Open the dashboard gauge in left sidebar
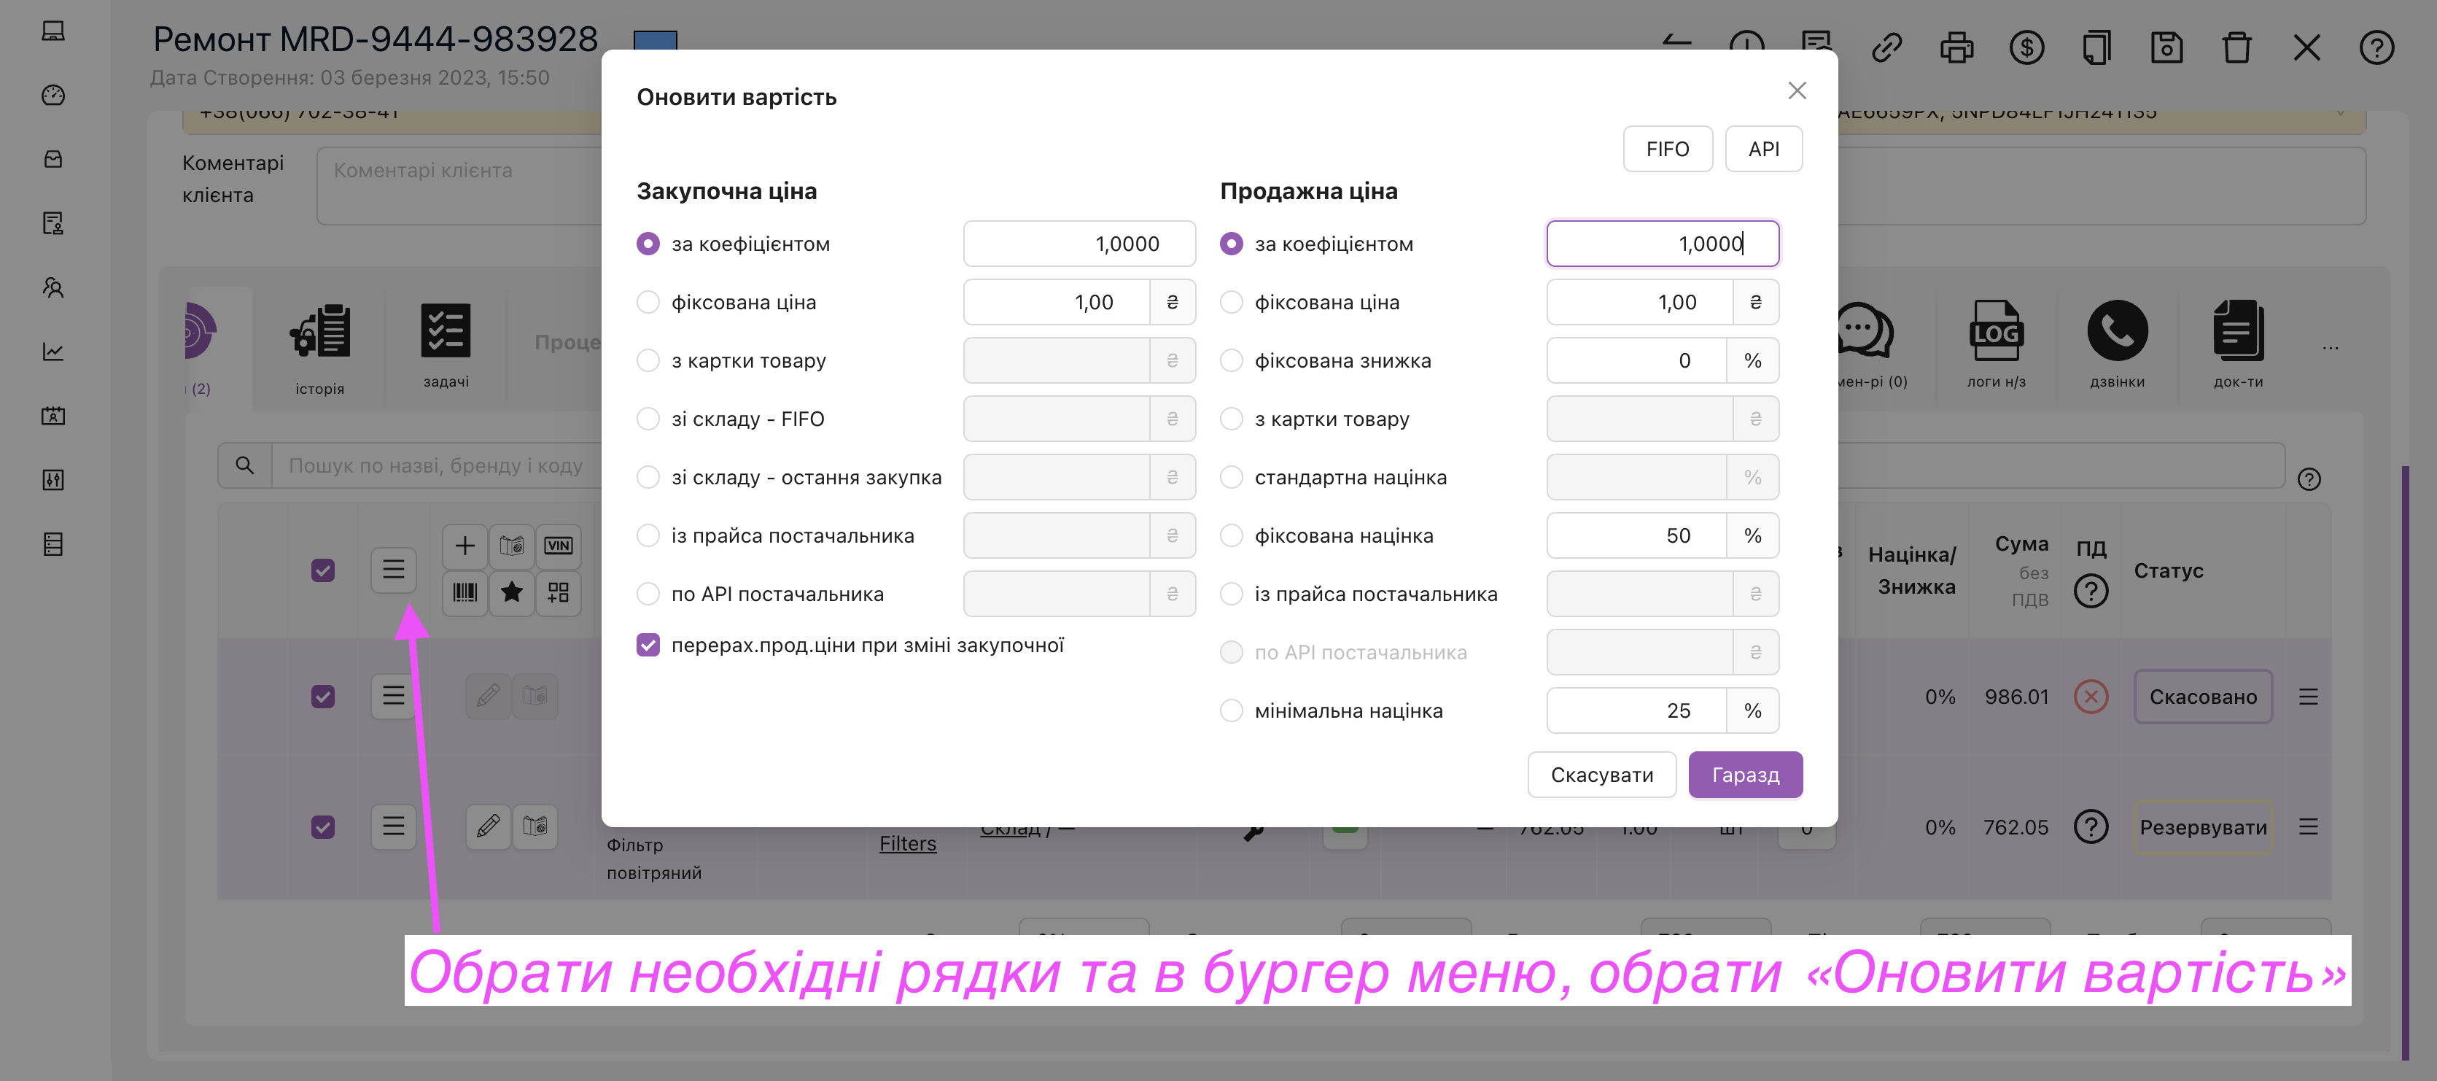The width and height of the screenshot is (2437, 1081). 53,95
